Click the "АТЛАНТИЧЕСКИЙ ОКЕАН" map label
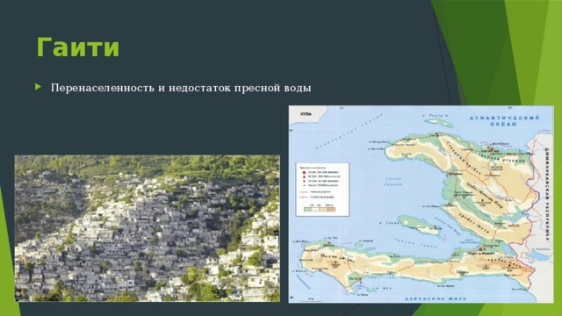The image size is (562, 316). point(504,121)
